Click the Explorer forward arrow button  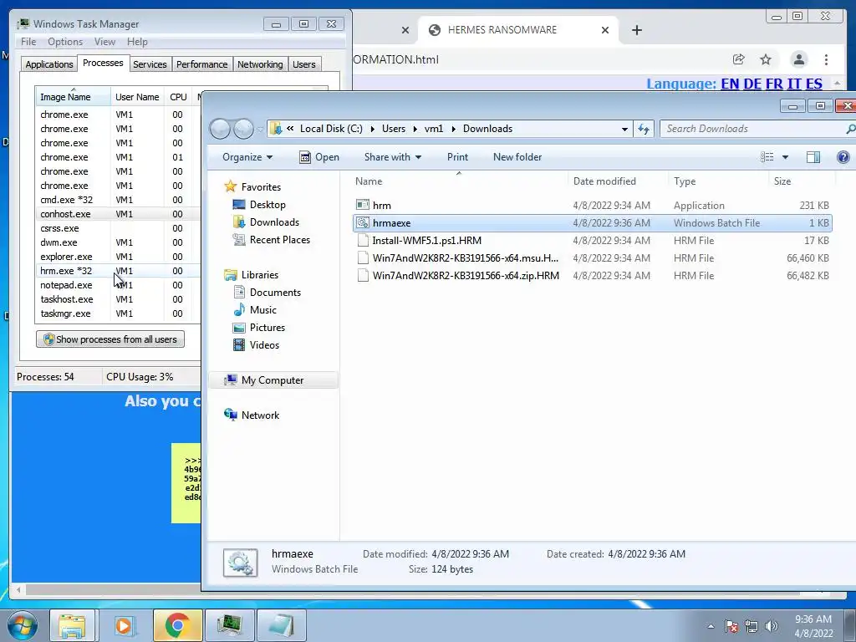click(243, 130)
